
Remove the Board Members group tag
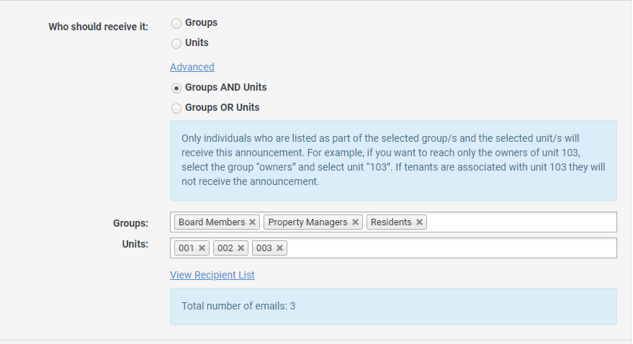click(252, 222)
